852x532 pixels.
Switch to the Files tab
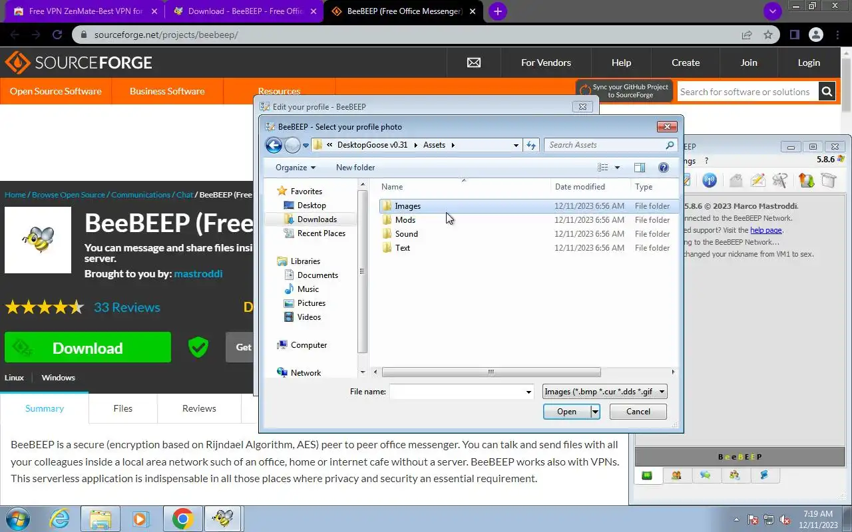point(123,408)
